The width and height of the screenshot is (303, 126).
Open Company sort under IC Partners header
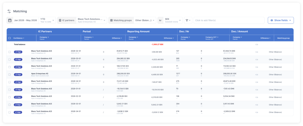point(44,38)
